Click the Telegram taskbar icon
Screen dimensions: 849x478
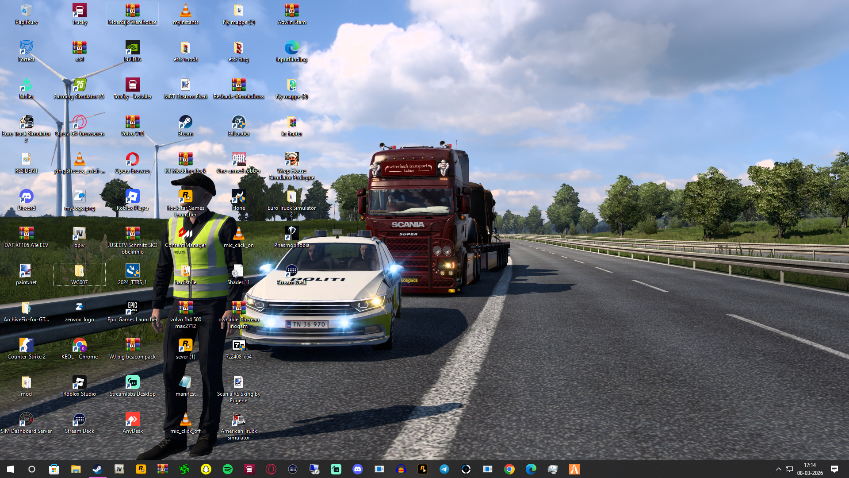444,469
